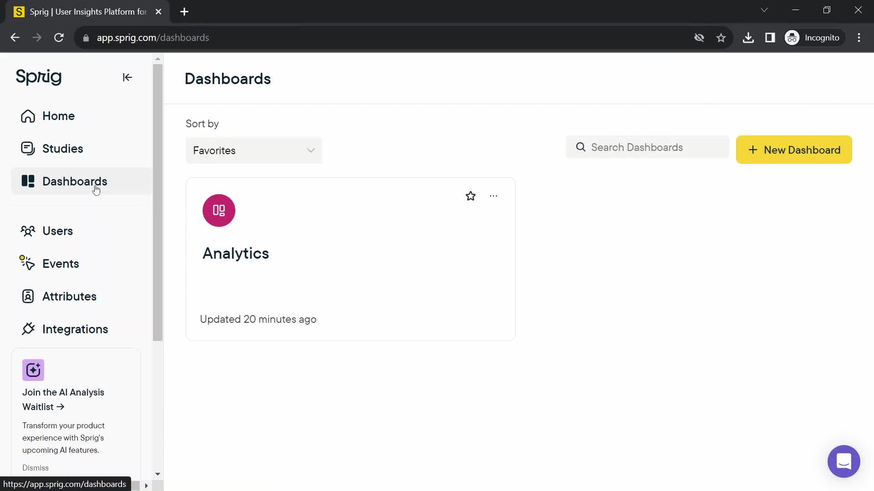Click the New Dashboard button
The image size is (874, 491).
tap(793, 150)
